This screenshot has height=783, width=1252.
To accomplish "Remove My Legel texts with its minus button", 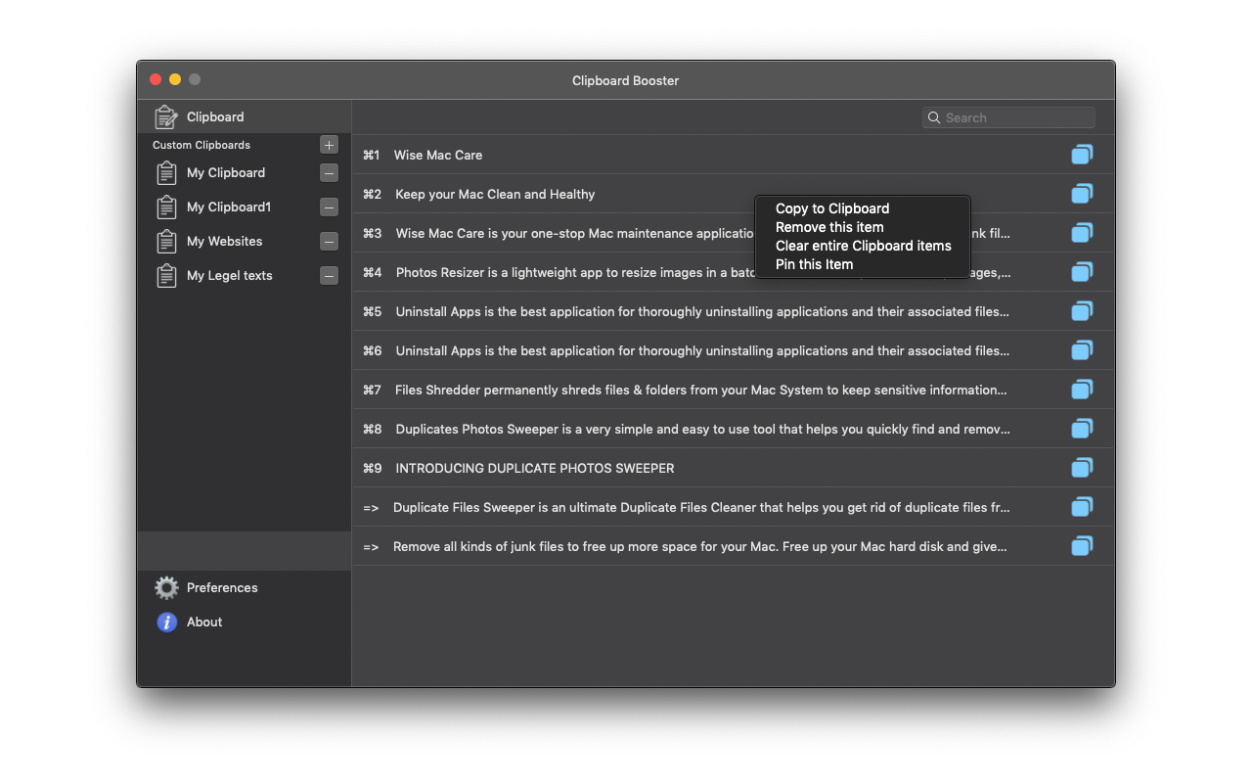I will coord(329,276).
